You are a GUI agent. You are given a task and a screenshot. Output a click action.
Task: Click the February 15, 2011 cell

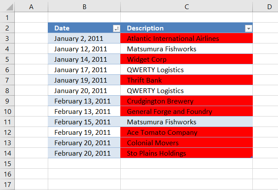(84, 122)
